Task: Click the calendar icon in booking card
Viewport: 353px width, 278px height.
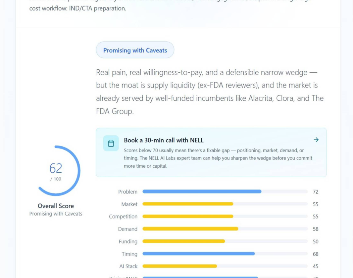Action: 111,143
